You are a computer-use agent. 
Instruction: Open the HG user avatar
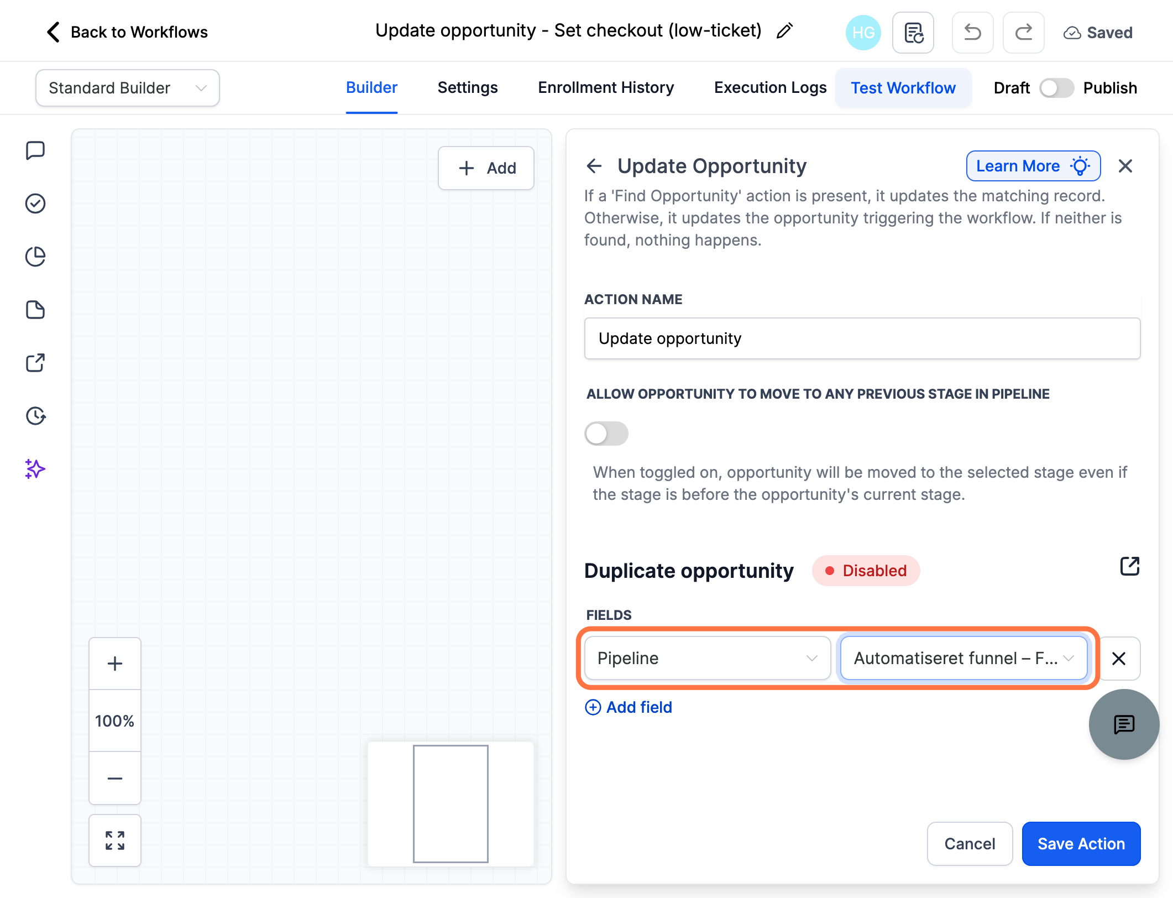pyautogui.click(x=863, y=33)
